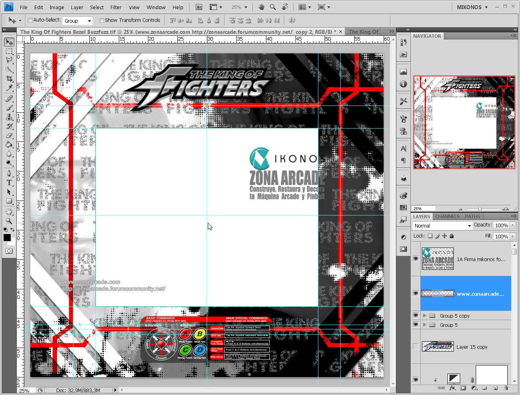Viewport: 520px width, 395px height.
Task: Select the Eyedropper tool
Action: pos(9,88)
